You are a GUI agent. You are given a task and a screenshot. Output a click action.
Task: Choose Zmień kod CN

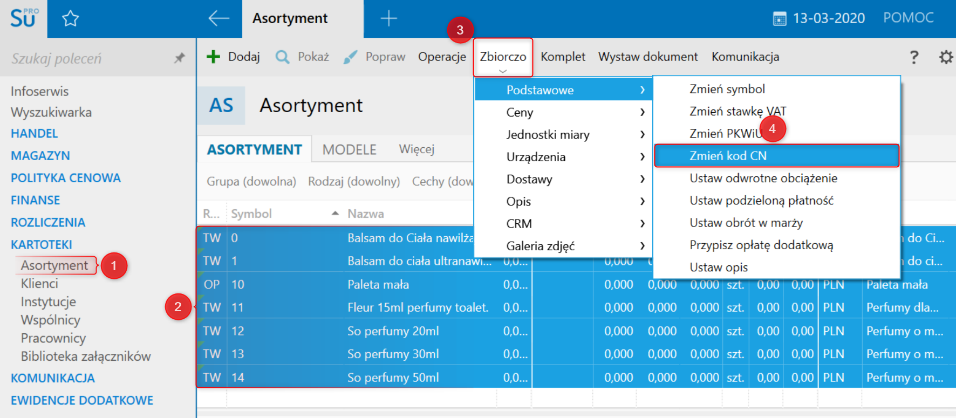point(777,156)
